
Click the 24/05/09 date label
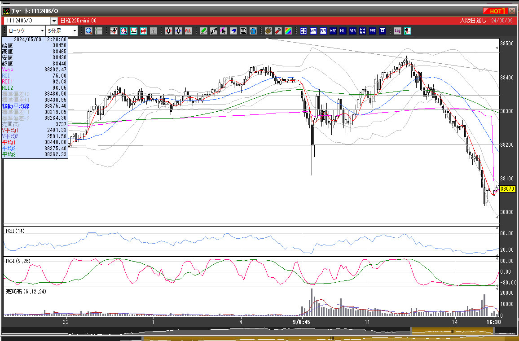[502, 21]
